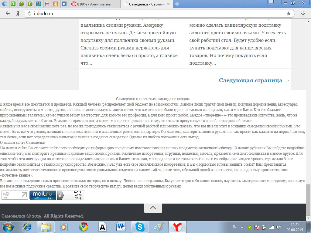Viewport: 311px width, 233px height.
Task: Open the pinned globe tab
Action: point(4,4)
